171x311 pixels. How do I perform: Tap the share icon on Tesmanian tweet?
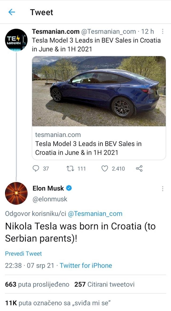(x=139, y=169)
